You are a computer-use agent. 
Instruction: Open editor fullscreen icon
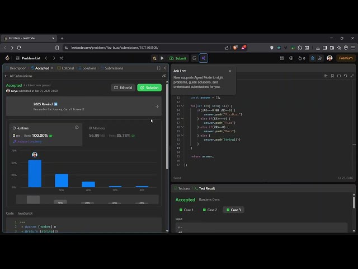(352, 76)
